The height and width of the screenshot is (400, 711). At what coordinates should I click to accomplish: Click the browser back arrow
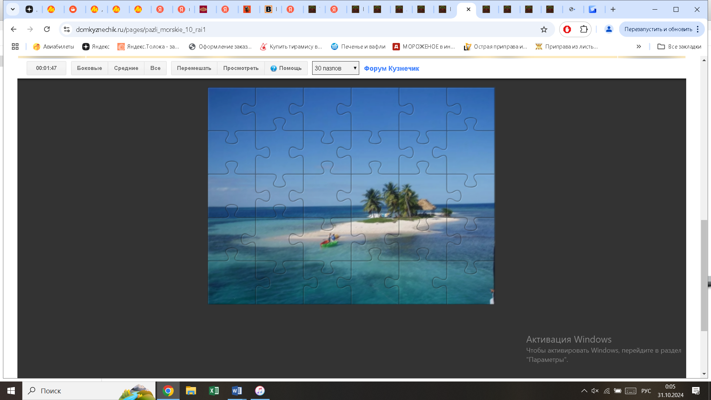(x=14, y=29)
